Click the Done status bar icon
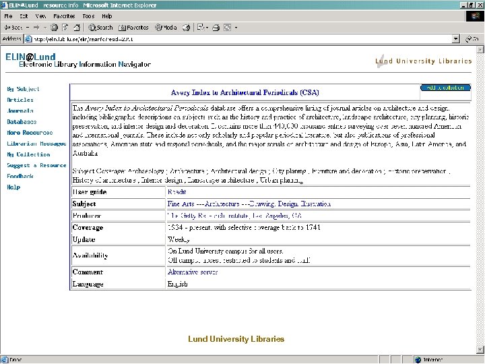Screen dimensions: 485x364 point(5,359)
